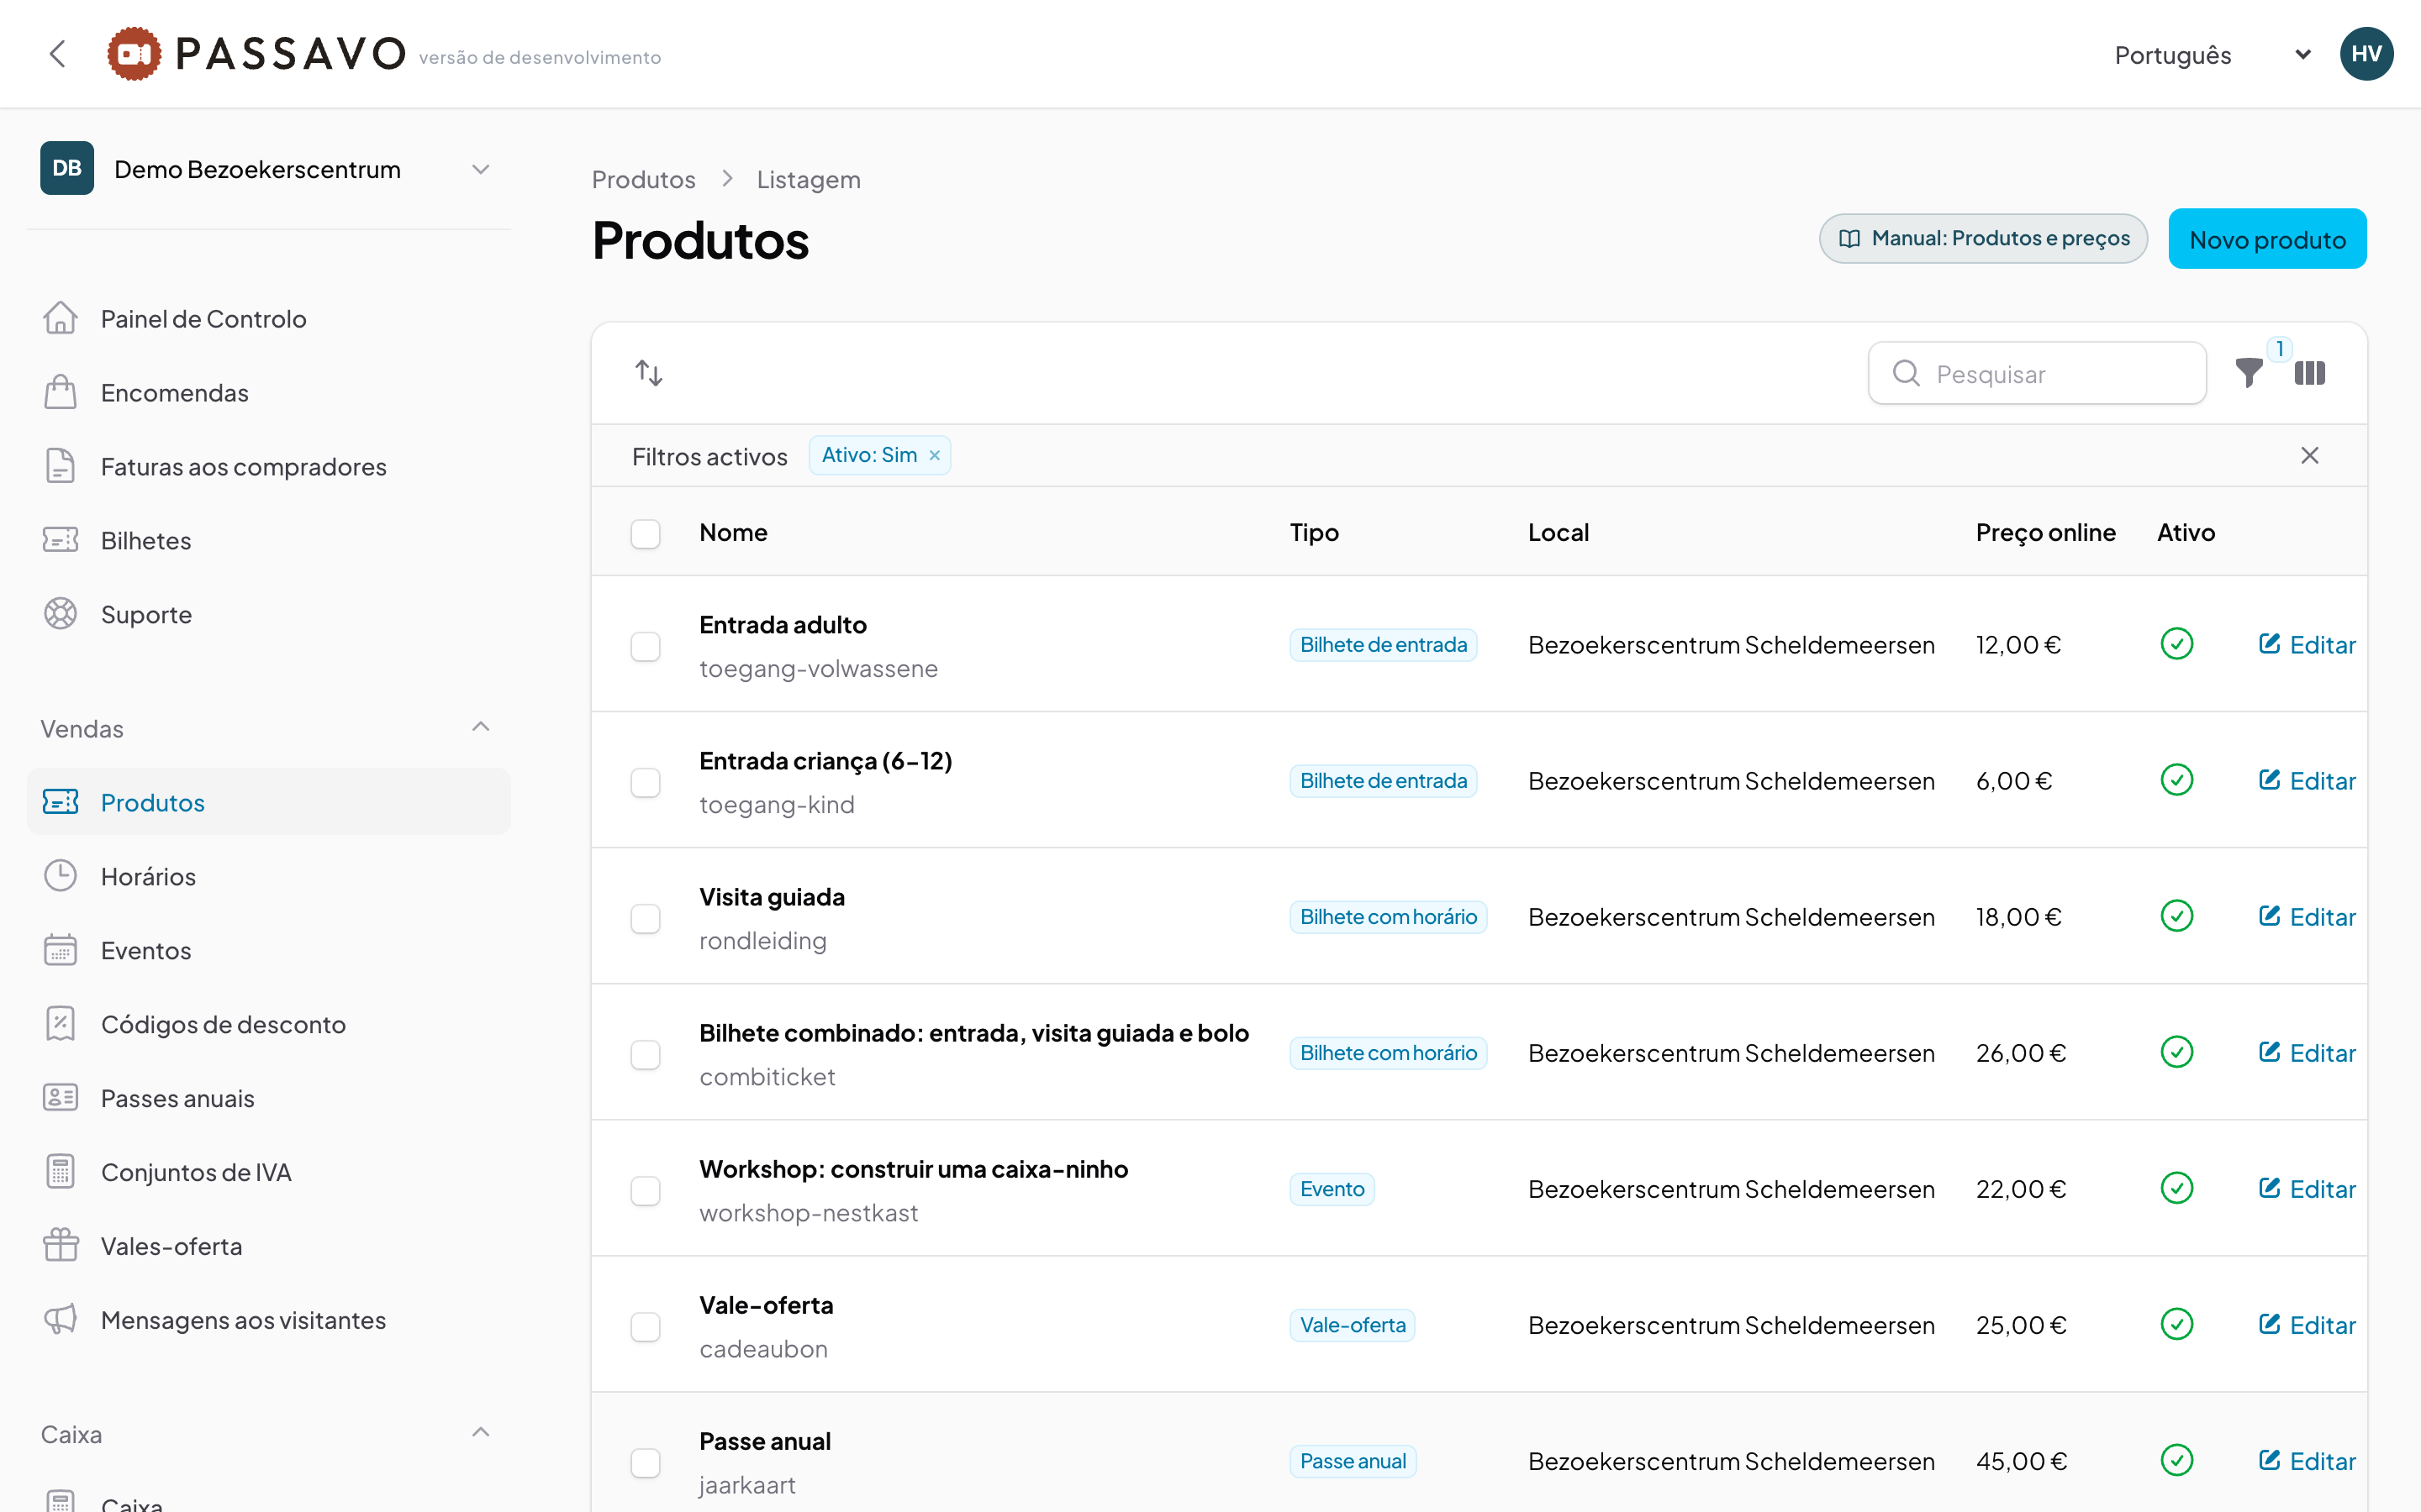Tick checkbox for Visita guiada
The width and height of the screenshot is (2421, 1512).
[x=646, y=918]
